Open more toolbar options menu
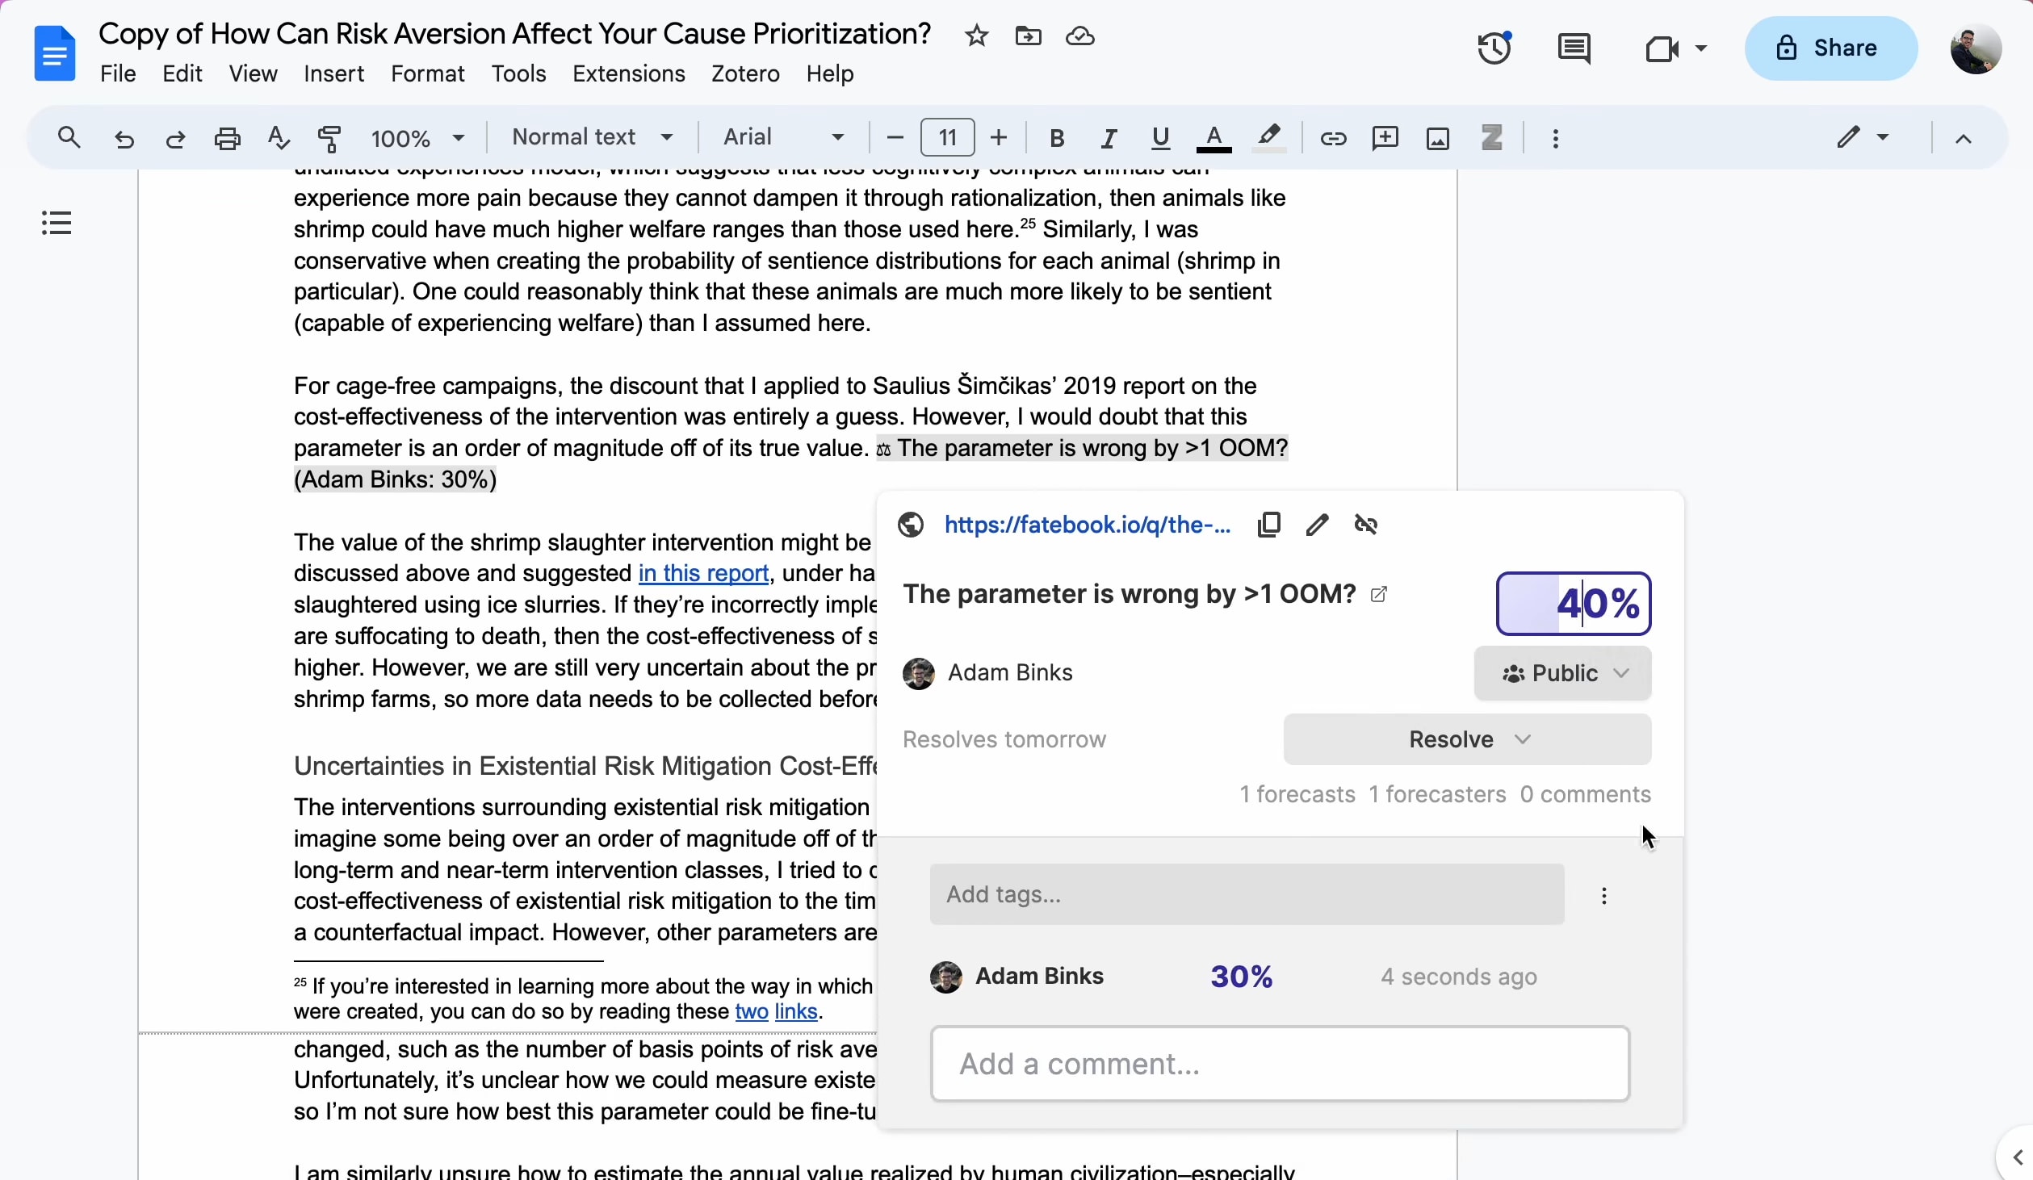 coord(1556,138)
